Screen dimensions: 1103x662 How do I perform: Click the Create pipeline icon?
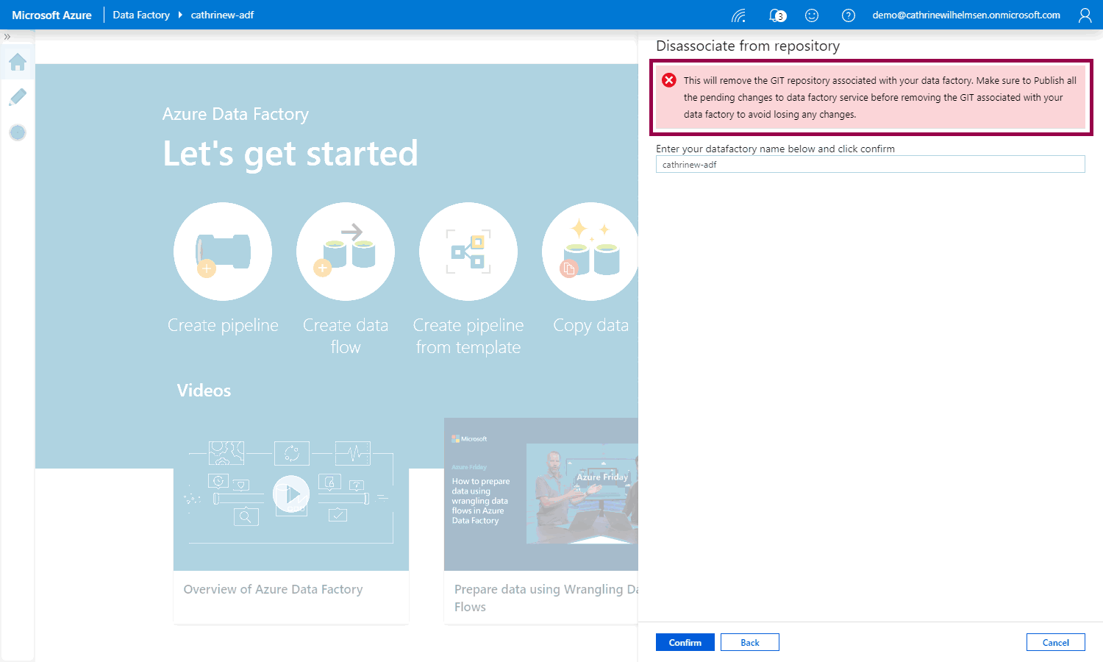tap(223, 252)
